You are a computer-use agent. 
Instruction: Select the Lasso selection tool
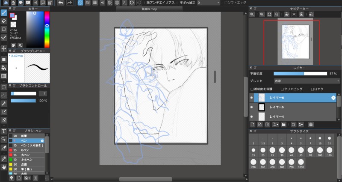pos(4,95)
